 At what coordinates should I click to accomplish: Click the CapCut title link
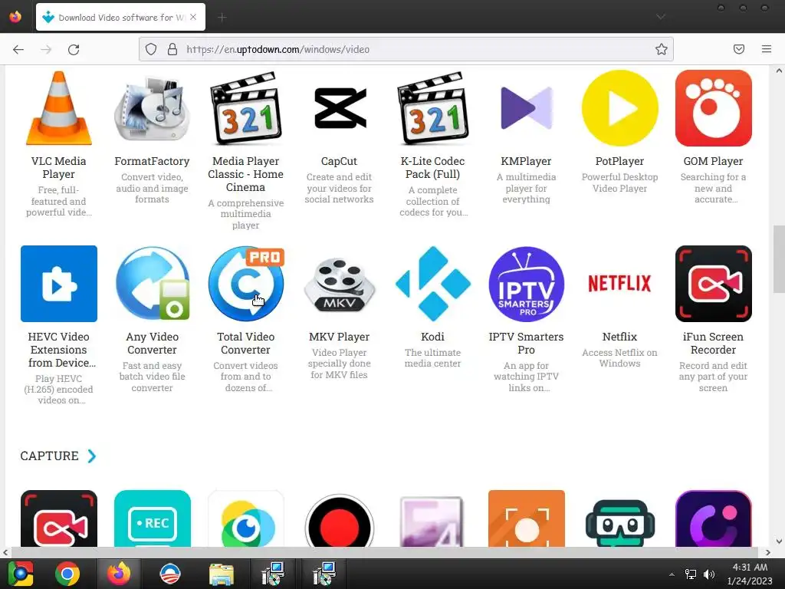click(x=340, y=161)
